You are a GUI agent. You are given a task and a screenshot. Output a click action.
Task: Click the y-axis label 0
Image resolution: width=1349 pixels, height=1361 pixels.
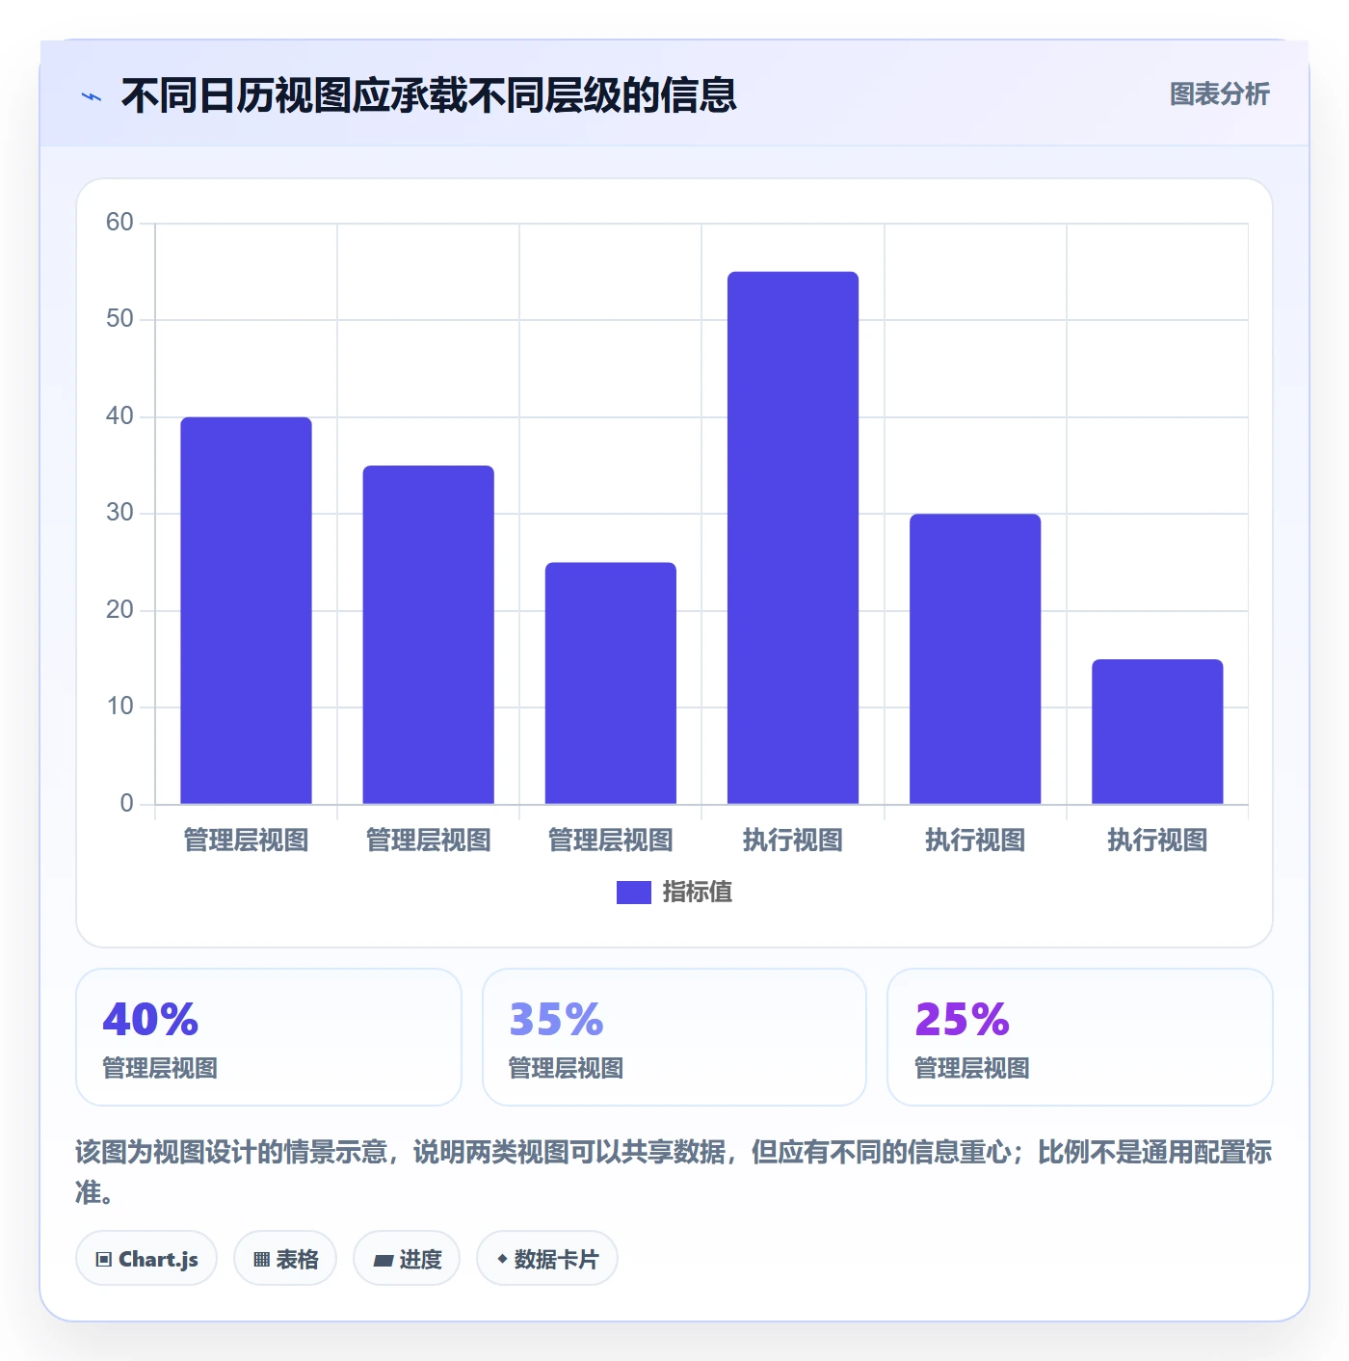126,804
